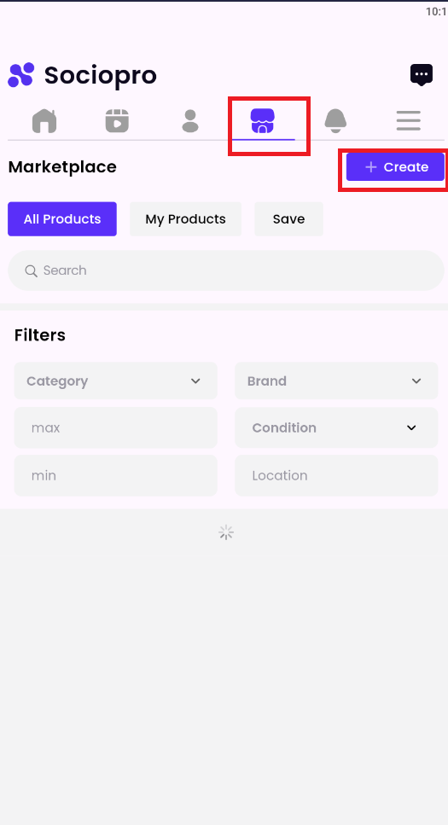
Task: Open the Condition dropdown
Action: (x=336, y=427)
